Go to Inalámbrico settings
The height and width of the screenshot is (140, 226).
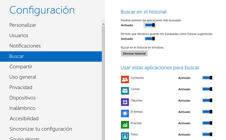click(x=51, y=108)
